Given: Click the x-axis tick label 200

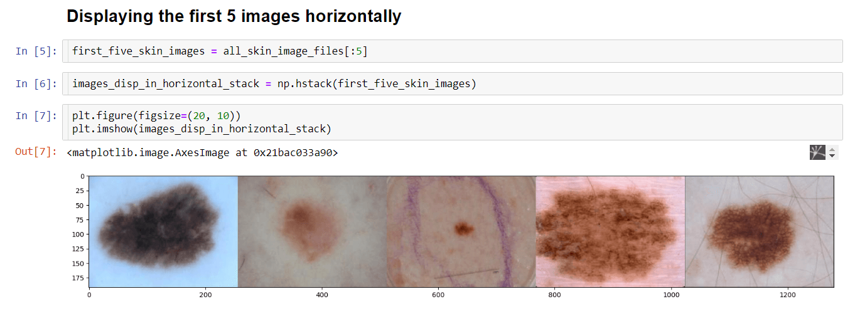Looking at the screenshot, I should point(205,294).
